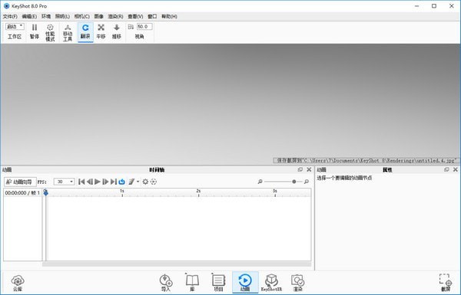Open the Cloud Library button
The height and width of the screenshot is (295, 461).
(18, 284)
